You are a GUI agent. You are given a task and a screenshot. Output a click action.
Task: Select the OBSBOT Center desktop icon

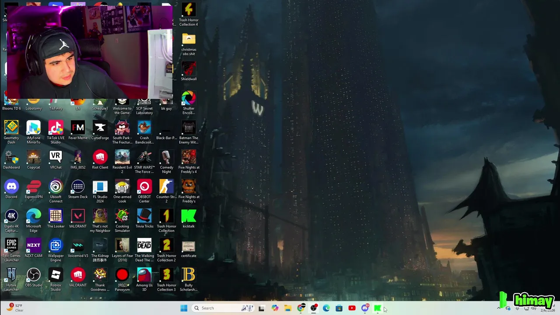(144, 191)
